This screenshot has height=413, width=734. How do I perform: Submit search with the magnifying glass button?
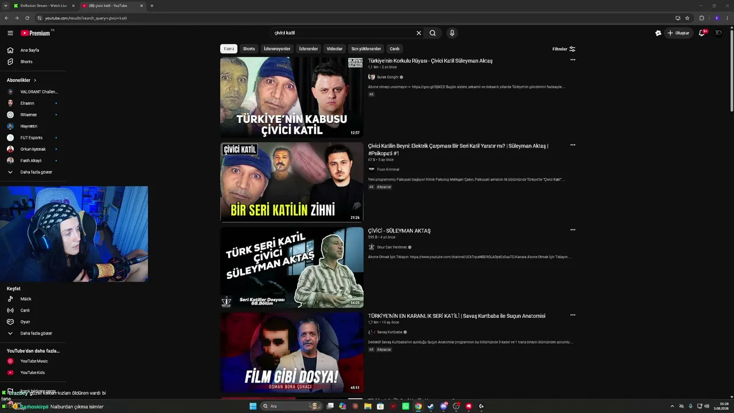pyautogui.click(x=433, y=33)
